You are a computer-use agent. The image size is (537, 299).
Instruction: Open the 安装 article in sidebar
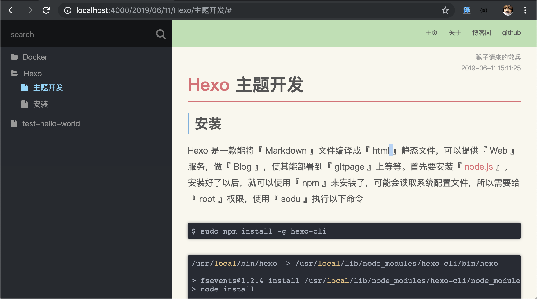(40, 104)
